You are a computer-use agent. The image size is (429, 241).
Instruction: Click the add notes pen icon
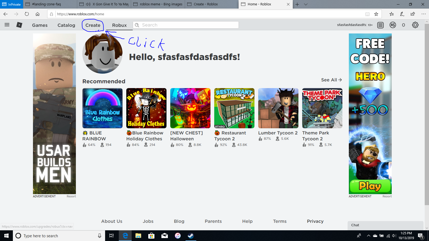(x=402, y=14)
